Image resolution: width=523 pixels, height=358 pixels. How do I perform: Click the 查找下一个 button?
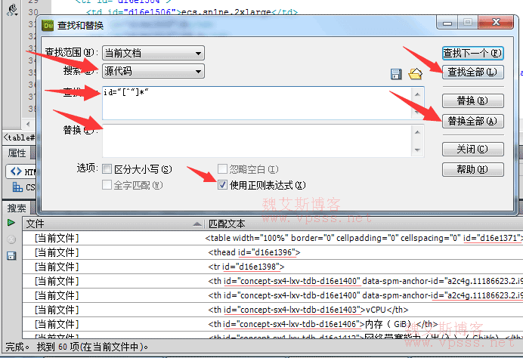click(472, 53)
